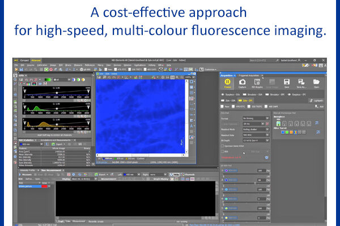
Task: Open the Readout Mode dropdown
Action: 256,129
